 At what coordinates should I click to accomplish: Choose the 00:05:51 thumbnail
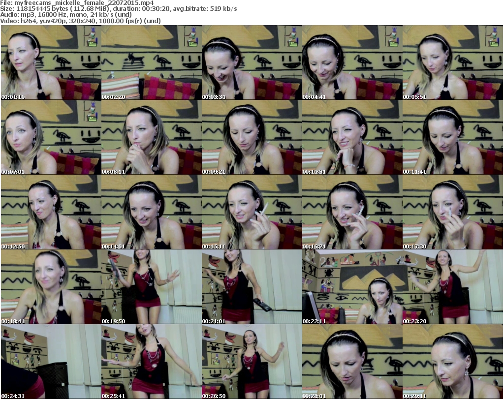tap(453, 62)
